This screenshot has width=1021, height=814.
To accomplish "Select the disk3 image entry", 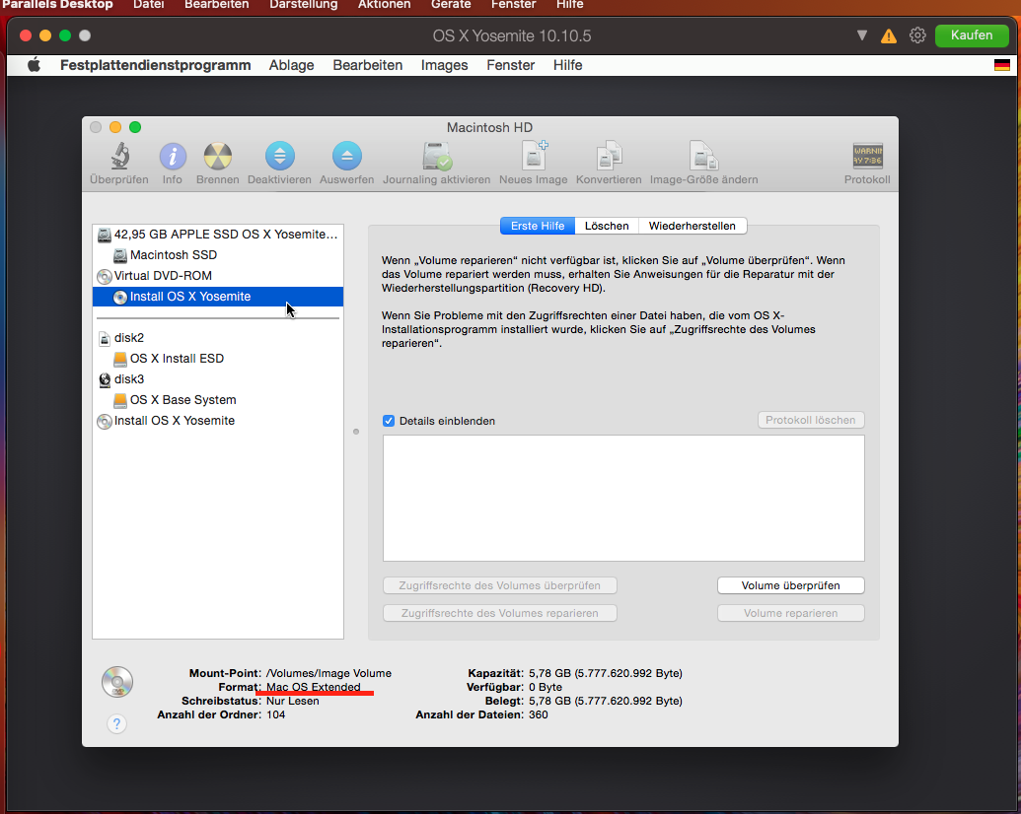I will 218,379.
